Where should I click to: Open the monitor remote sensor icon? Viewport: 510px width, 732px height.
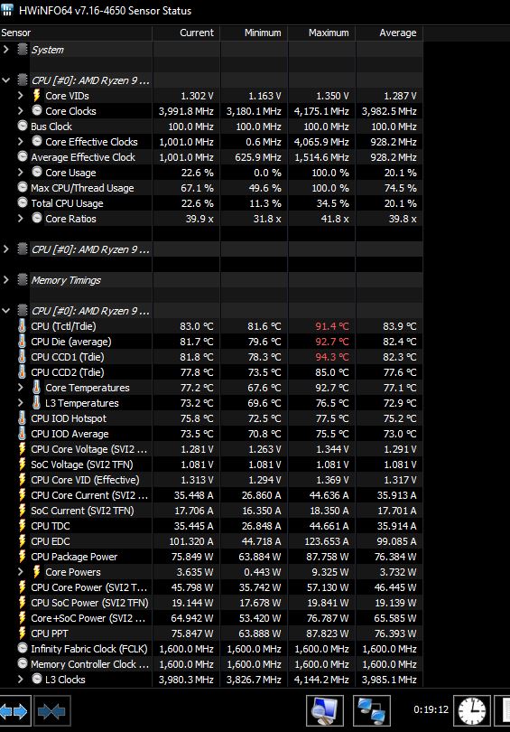click(x=324, y=711)
